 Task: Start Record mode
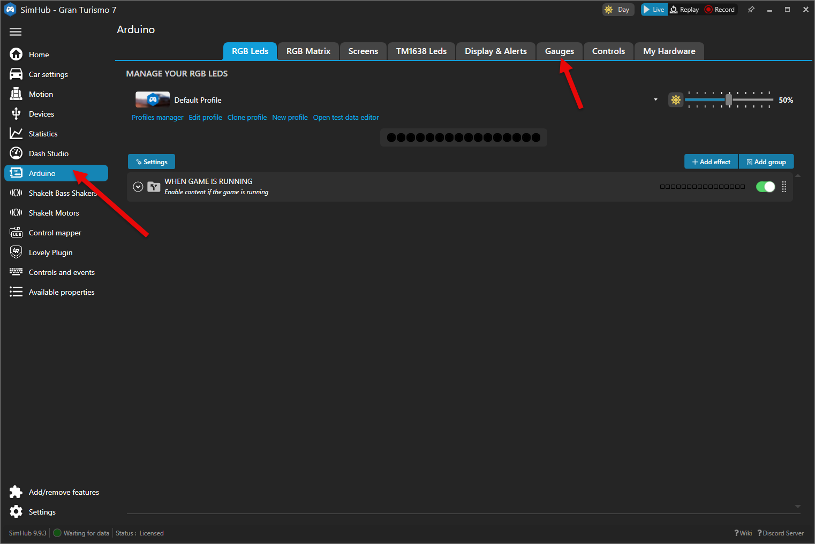720,10
